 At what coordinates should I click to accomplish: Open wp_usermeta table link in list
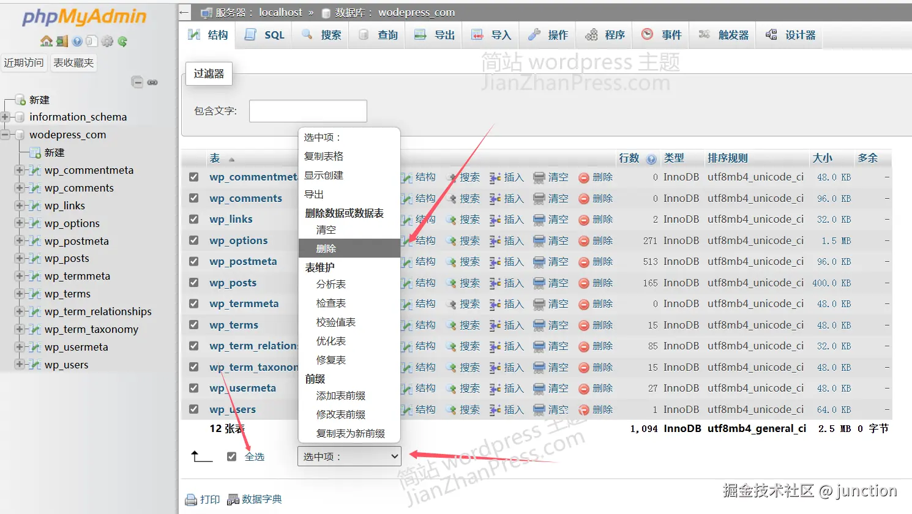tap(243, 388)
